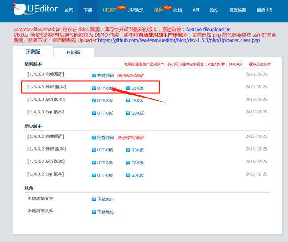Click 下载地址 for 本地列表文件
The width and height of the screenshot is (288, 242).
pyautogui.click(x=105, y=212)
